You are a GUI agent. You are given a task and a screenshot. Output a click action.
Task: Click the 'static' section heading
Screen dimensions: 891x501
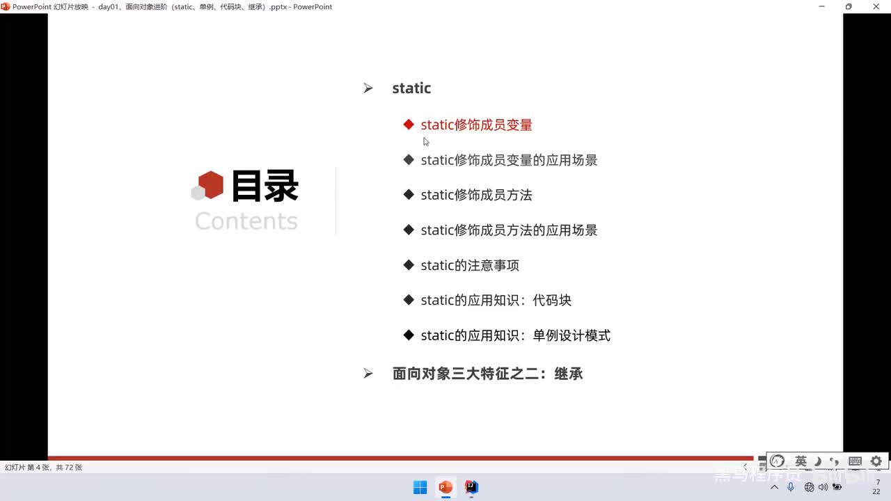[x=411, y=88]
